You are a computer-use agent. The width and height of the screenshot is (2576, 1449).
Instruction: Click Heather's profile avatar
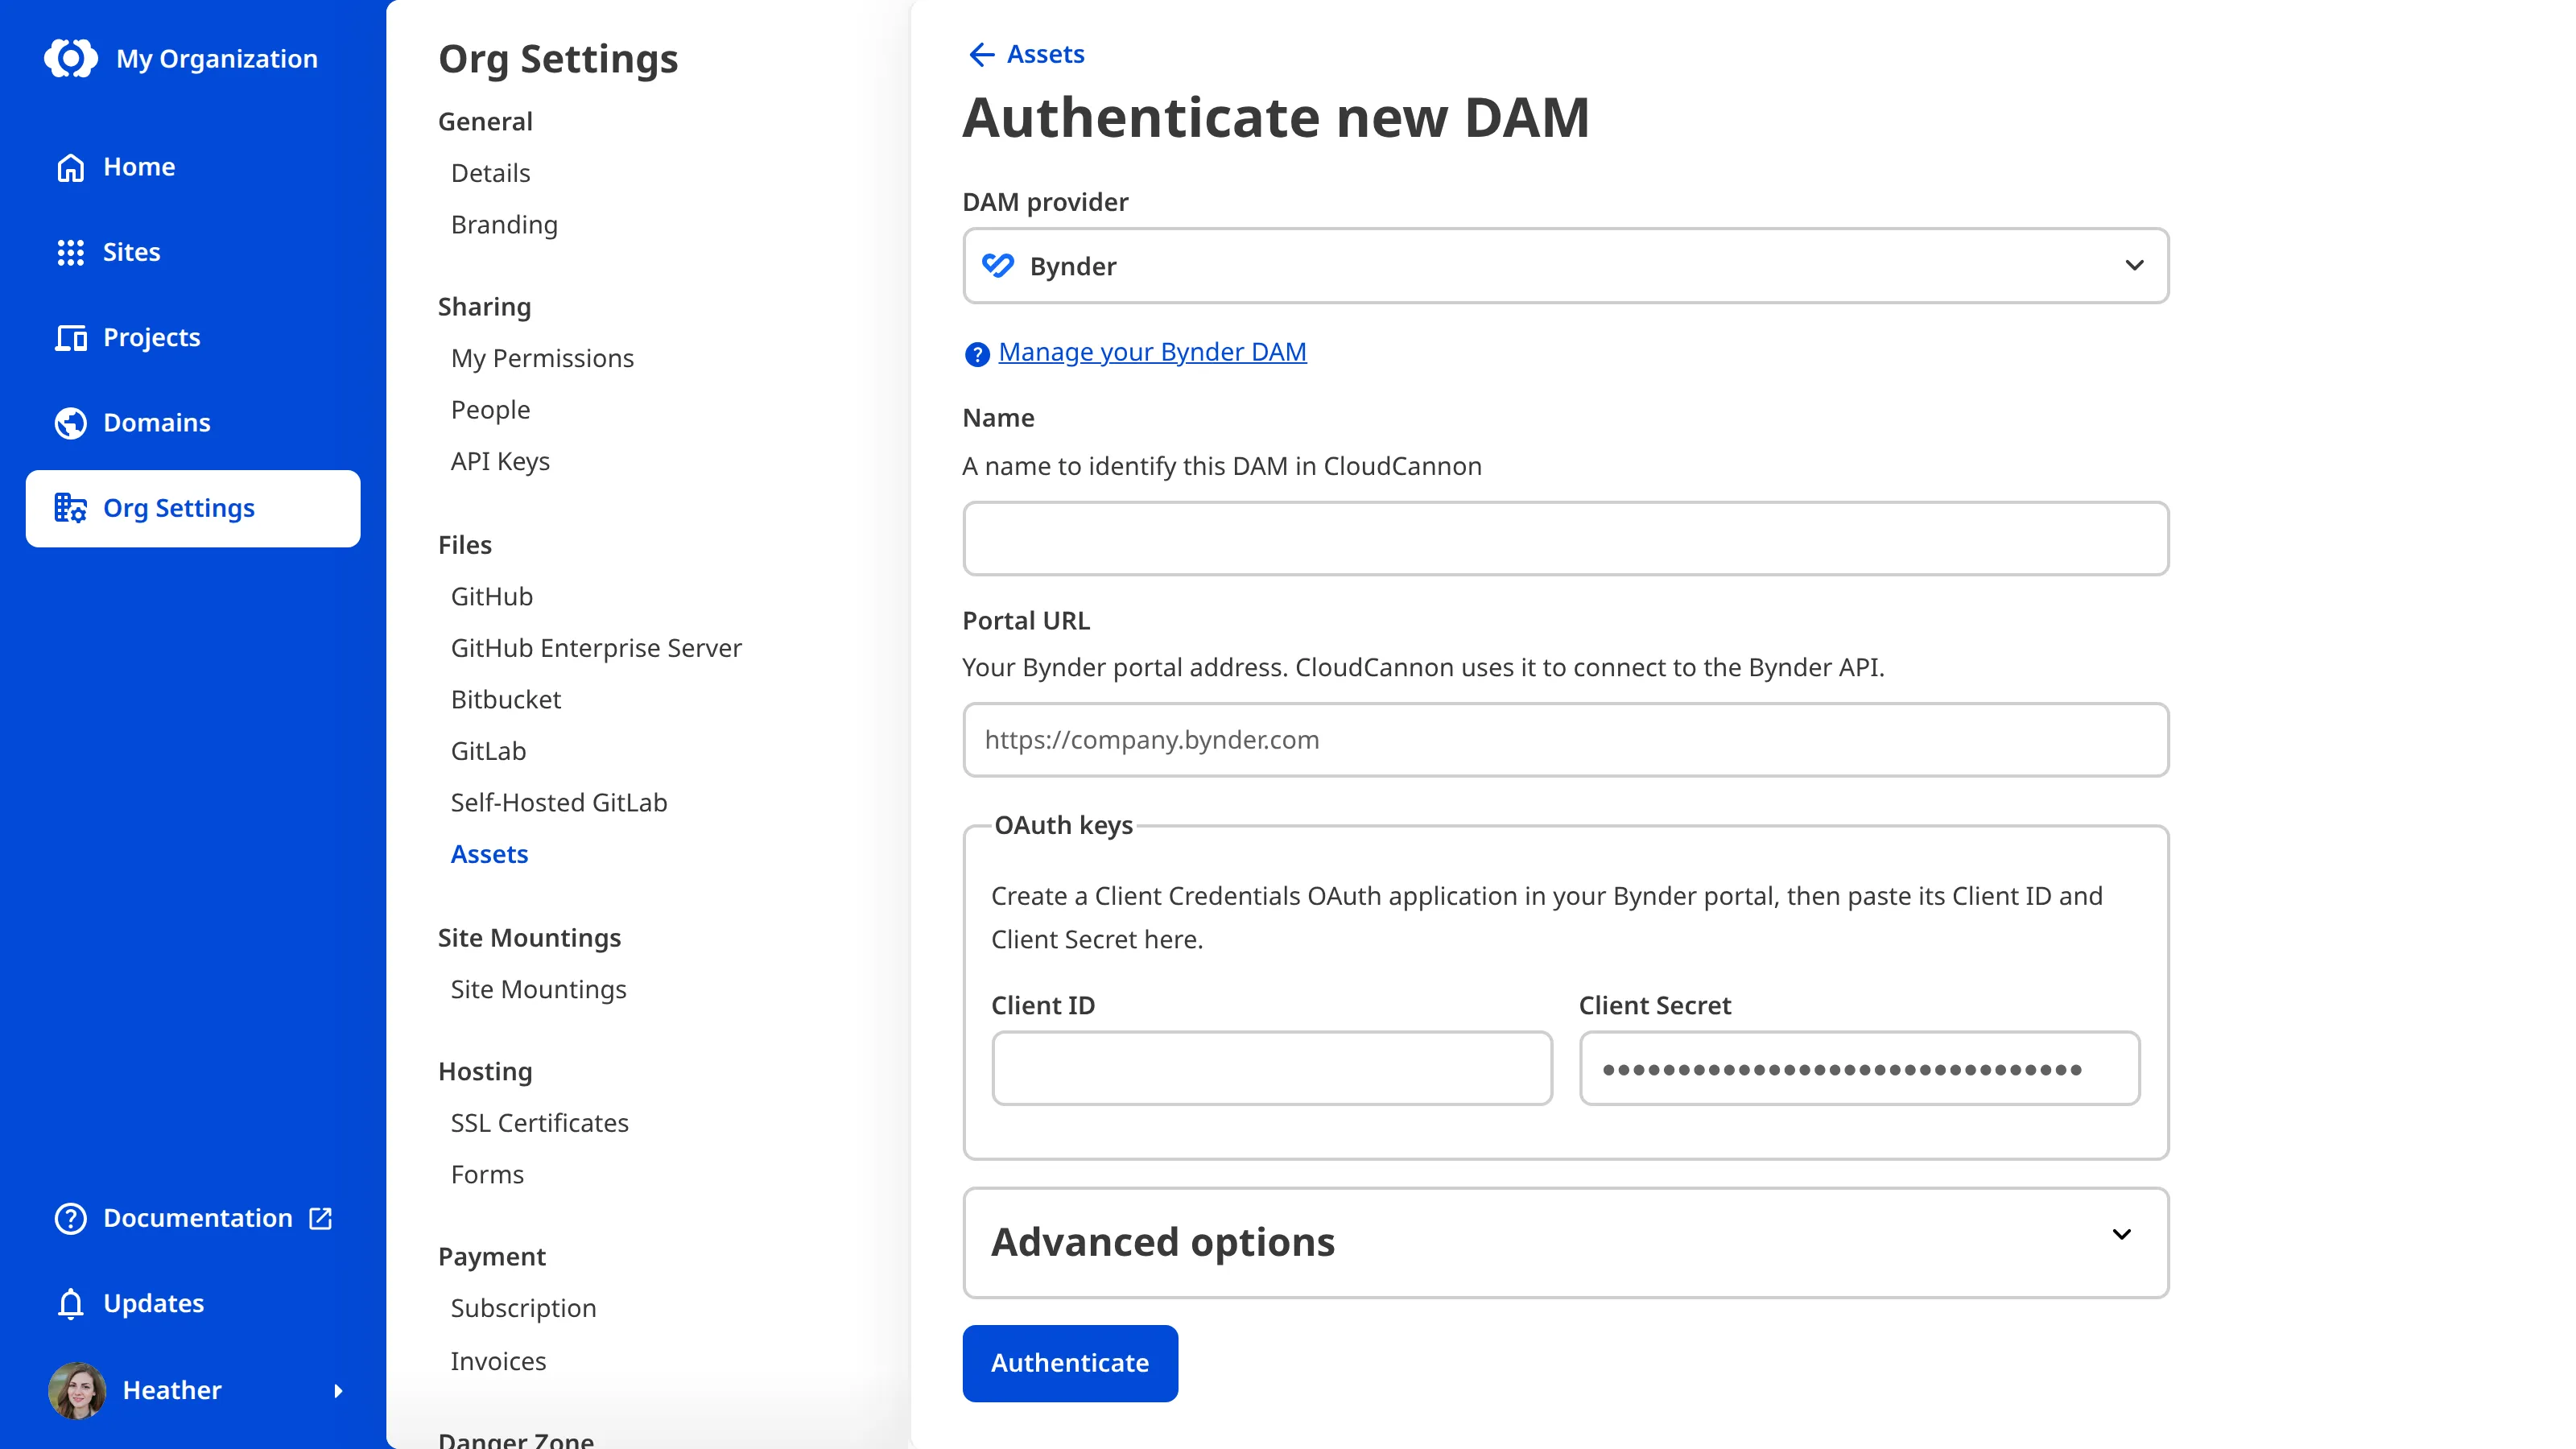pyautogui.click(x=77, y=1390)
